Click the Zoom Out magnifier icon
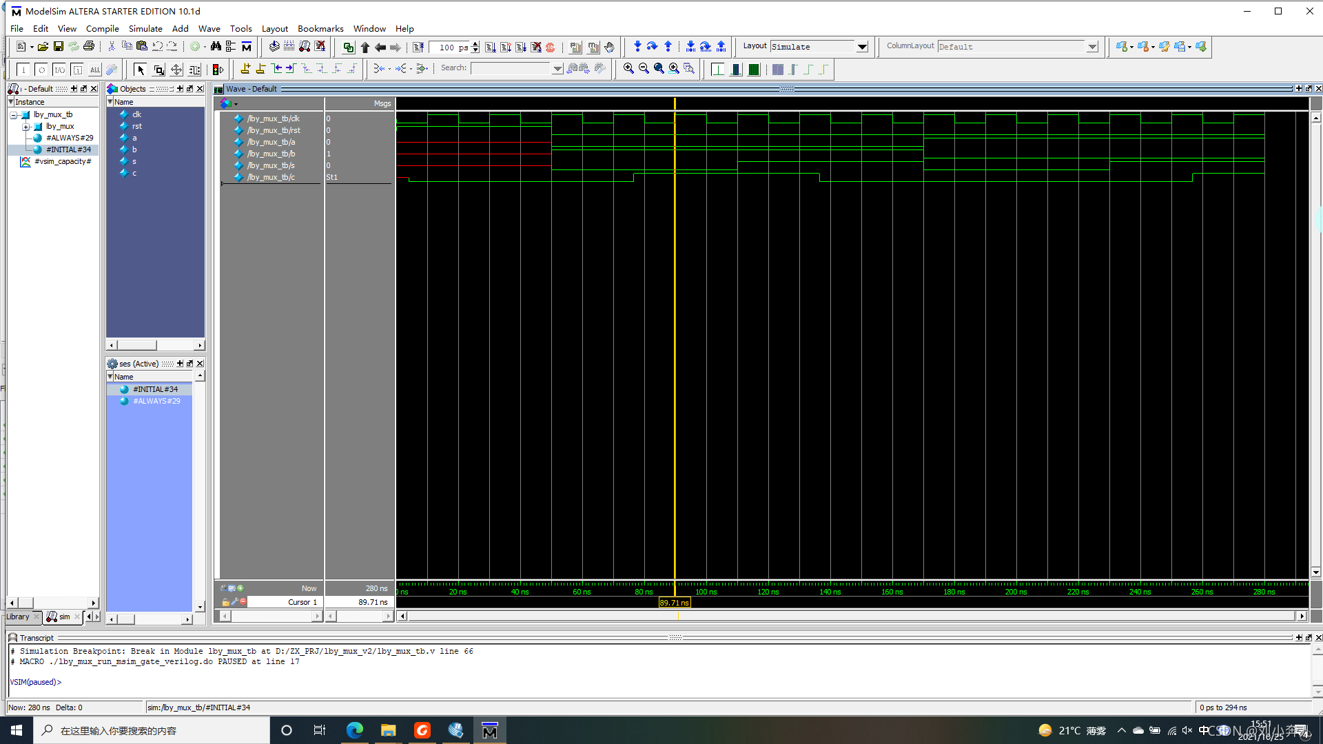This screenshot has width=1323, height=744. pos(644,68)
